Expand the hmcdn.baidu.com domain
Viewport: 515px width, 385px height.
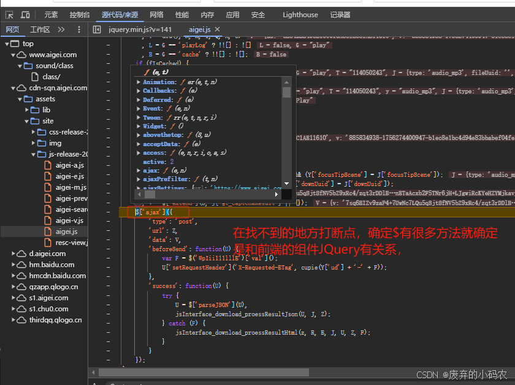click(13, 276)
